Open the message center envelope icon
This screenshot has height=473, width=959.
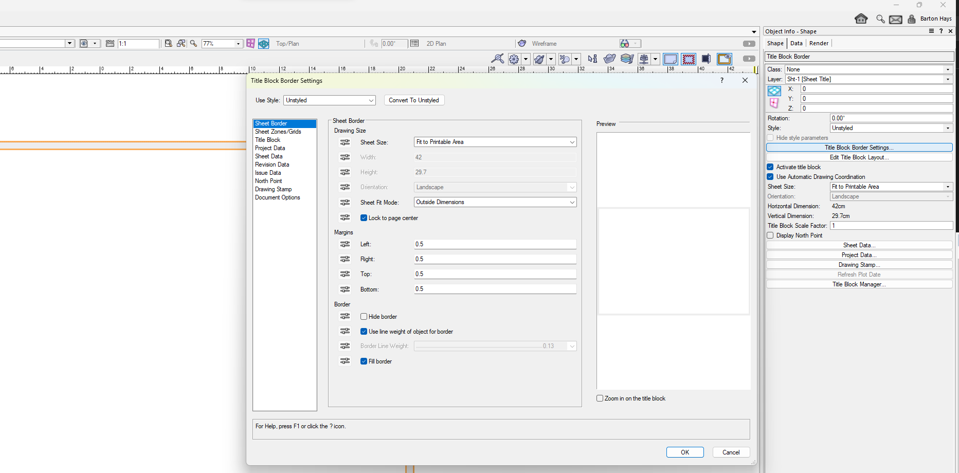[x=895, y=20]
